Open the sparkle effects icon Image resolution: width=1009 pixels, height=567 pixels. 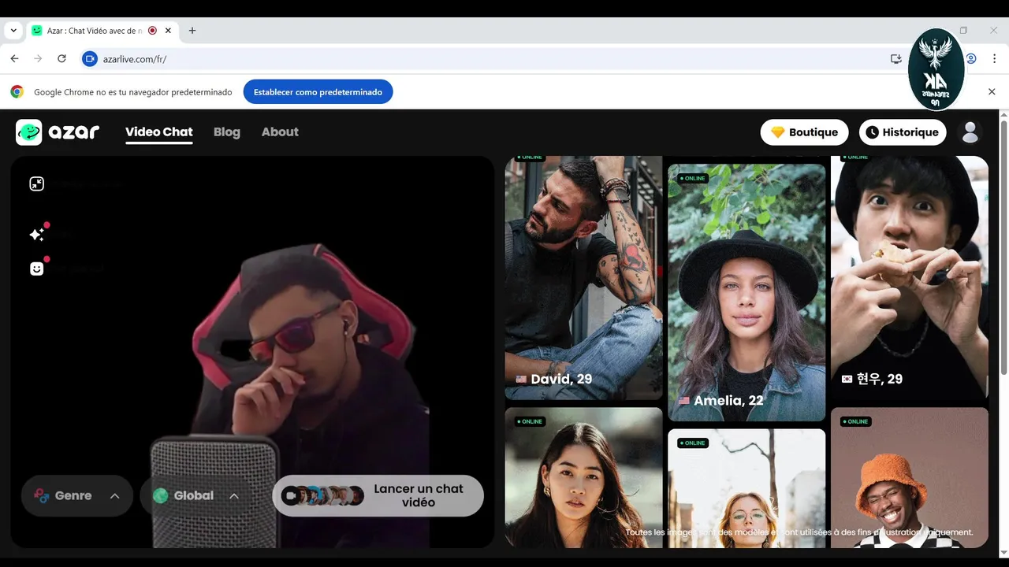click(37, 234)
